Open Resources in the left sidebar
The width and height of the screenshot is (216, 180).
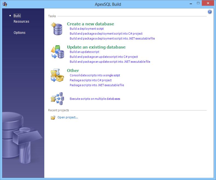21,22
